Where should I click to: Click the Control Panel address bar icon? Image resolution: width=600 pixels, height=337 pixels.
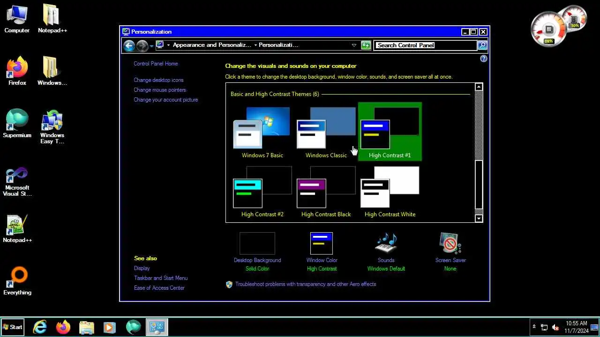click(160, 45)
